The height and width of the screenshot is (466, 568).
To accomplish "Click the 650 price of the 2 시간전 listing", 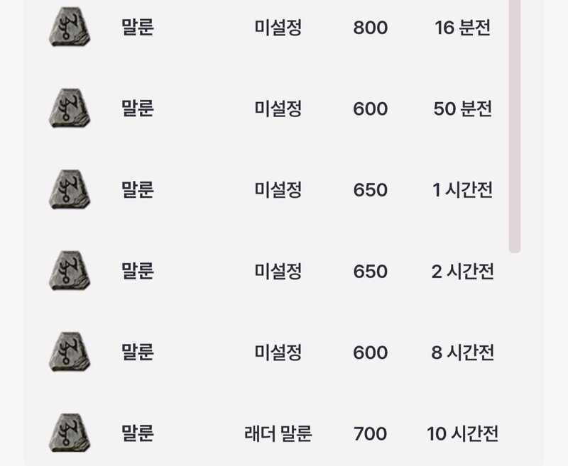I will [370, 271].
